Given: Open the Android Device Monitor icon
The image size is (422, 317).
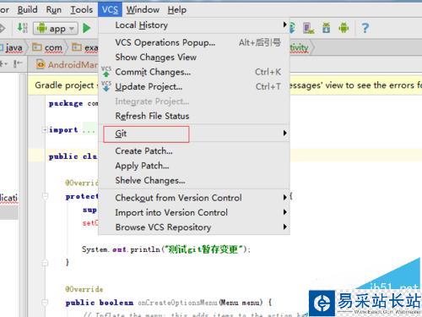Looking at the screenshot, I should click(x=344, y=28).
